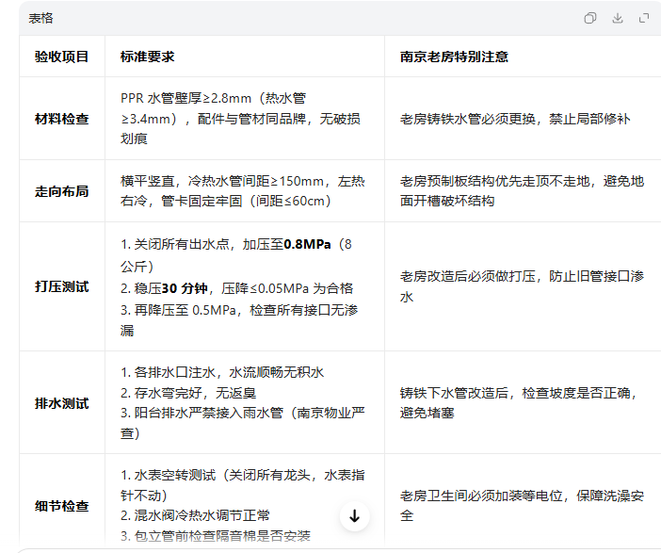Click the 混水阀冷热水调节正常 line
661x553 pixels.
(x=195, y=515)
